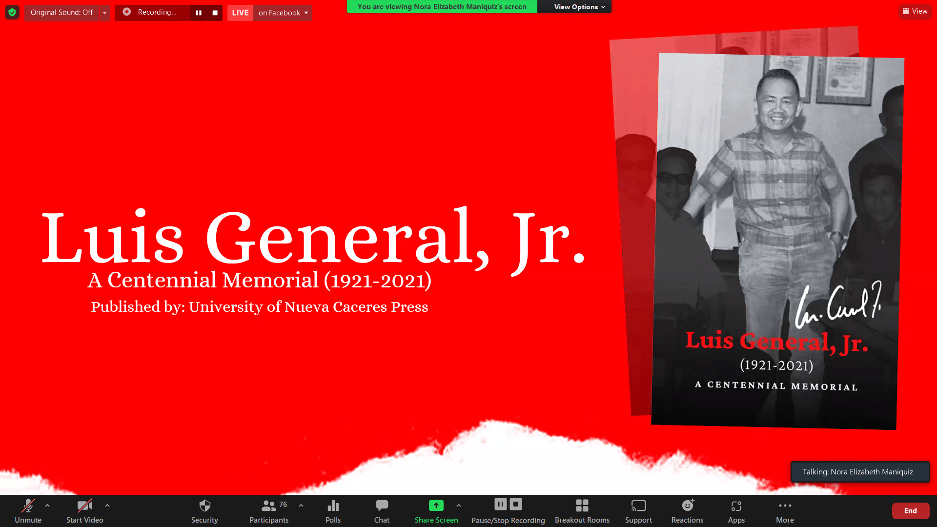The image size is (937, 527).
Task: Click the green Share Screen icon
Action: point(436,506)
